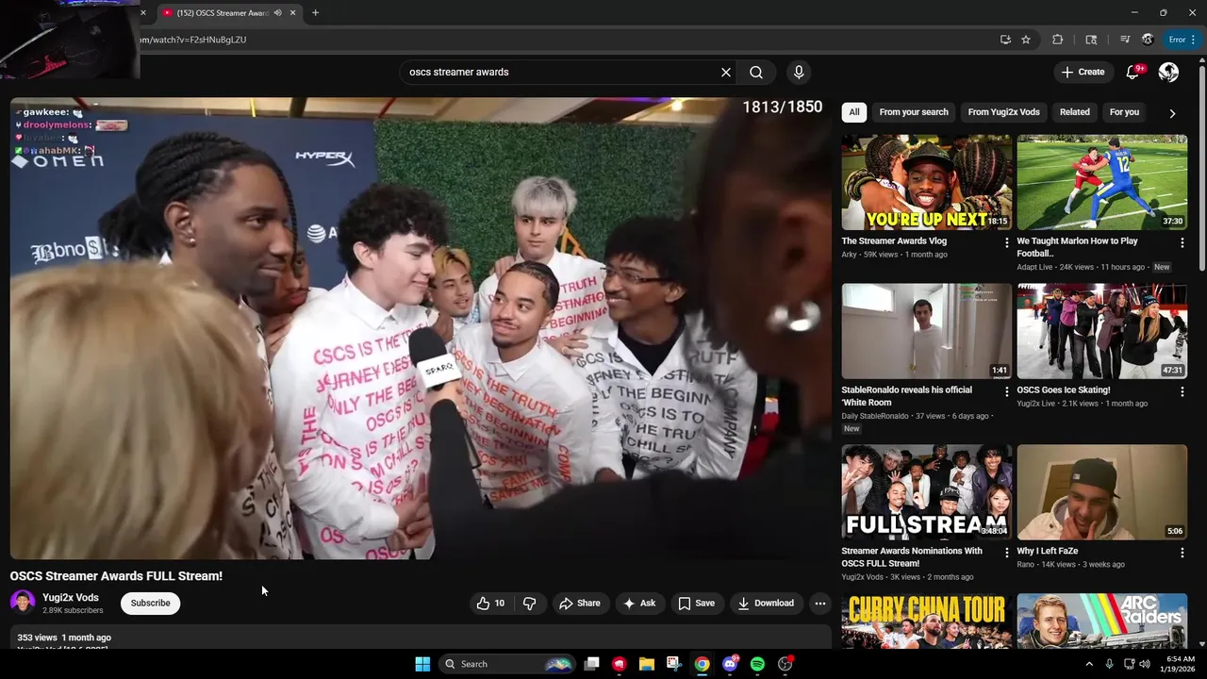Open options for We Taught Marlon video
This screenshot has width=1207, height=679.
coord(1182,242)
